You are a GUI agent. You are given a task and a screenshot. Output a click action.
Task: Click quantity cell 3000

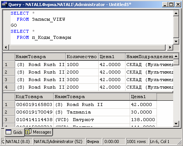tap(82, 80)
